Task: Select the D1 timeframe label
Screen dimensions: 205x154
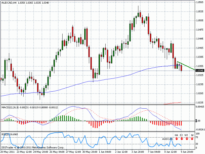Action: click(x=181, y=135)
